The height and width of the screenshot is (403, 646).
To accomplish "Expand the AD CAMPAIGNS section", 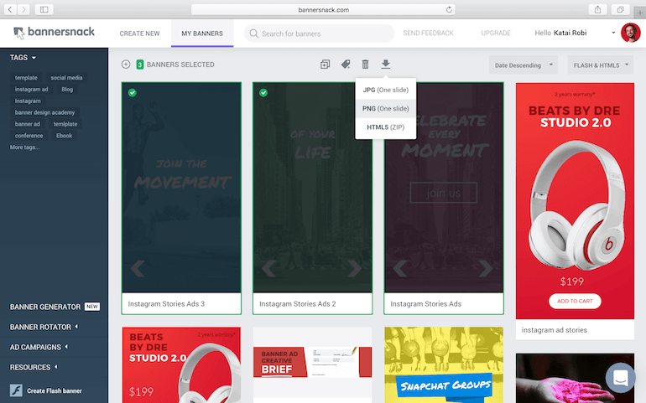I will pyautogui.click(x=39, y=347).
